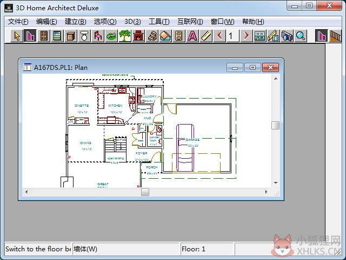Select the Outdoor objects road tool
346x260 pixels.
click(111, 36)
